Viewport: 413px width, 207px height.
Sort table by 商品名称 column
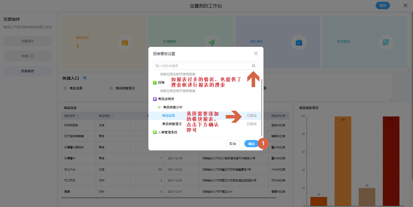pos(78,116)
